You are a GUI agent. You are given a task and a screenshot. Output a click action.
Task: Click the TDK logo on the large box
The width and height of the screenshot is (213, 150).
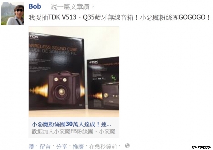(34, 37)
